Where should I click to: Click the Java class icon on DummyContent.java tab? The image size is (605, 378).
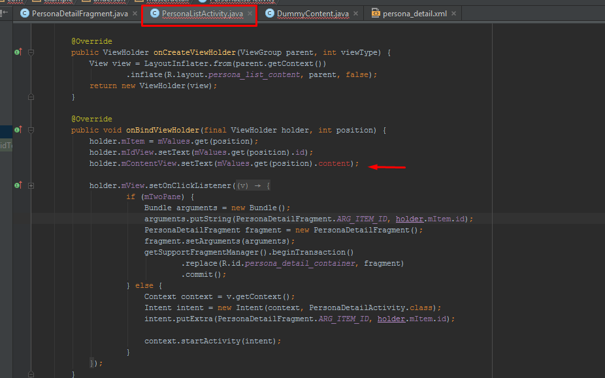pyautogui.click(x=269, y=13)
